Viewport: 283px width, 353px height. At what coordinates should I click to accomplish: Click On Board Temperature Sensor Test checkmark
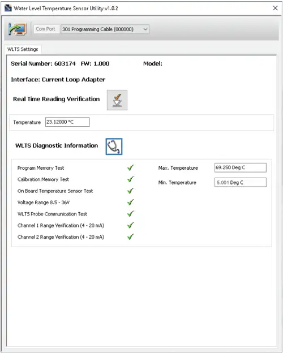(x=130, y=191)
